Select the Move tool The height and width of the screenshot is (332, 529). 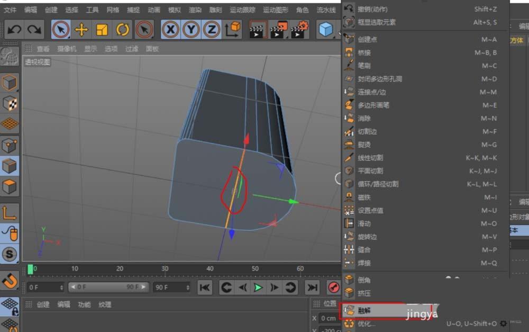pos(82,29)
